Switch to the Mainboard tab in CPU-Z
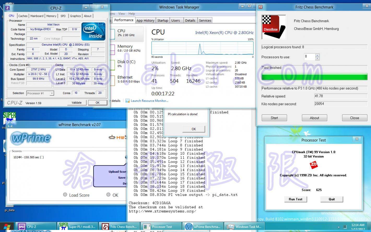Viewport: 371px width, 232px height. point(37,16)
